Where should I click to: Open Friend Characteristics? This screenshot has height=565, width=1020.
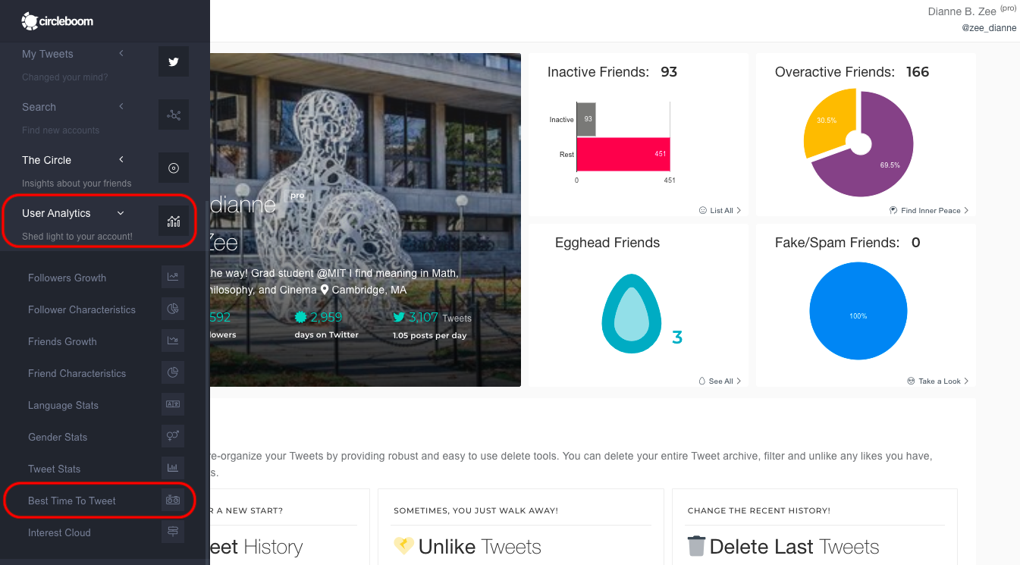point(77,373)
